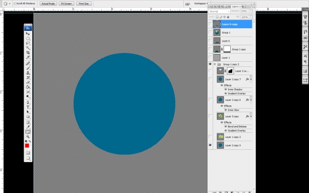Select the Clone Stamp tool
This screenshot has height=193, width=309.
[28, 73]
